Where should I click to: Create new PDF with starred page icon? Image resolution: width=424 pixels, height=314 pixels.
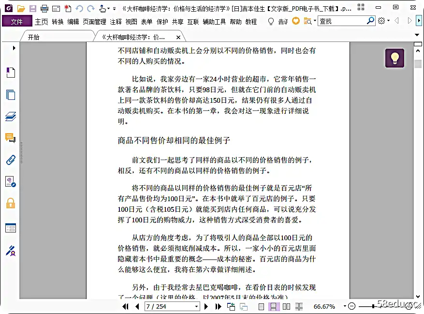(68, 9)
